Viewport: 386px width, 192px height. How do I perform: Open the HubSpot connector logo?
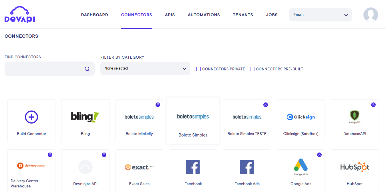tap(355, 167)
